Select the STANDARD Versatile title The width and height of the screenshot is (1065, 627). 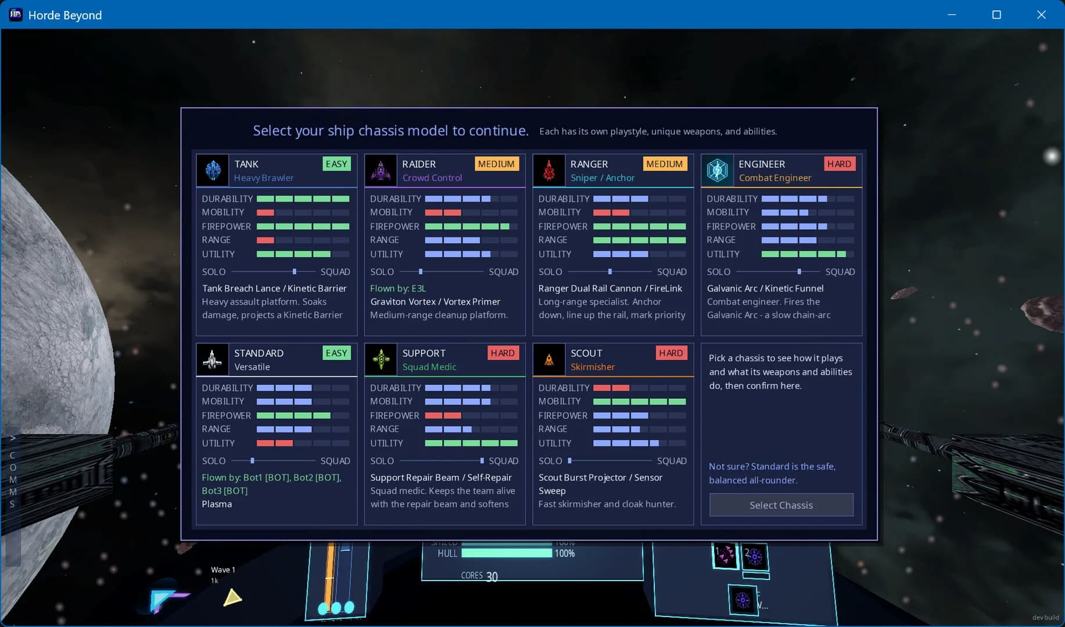pos(259,360)
